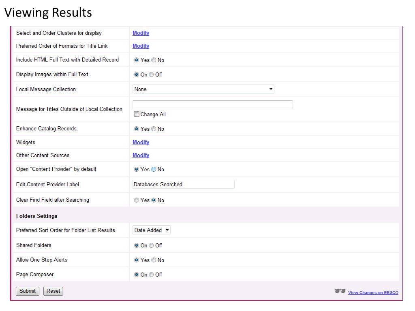Screen dimensions: 415x311
Task: Select No for Allow One Step Alerts
Action: (154, 260)
